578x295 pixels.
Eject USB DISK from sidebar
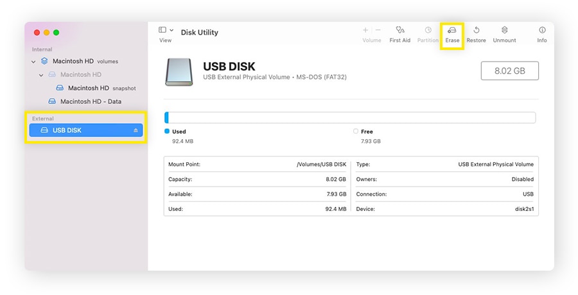coord(136,130)
